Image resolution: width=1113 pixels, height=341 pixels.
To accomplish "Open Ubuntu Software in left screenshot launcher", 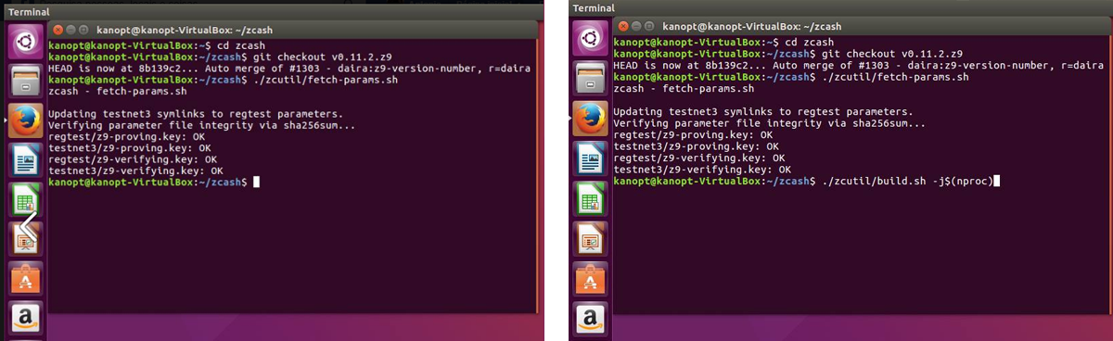I will click(26, 279).
